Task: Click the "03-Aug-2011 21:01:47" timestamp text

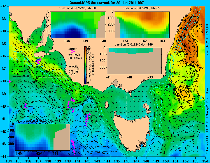Action: tap(207, 103)
